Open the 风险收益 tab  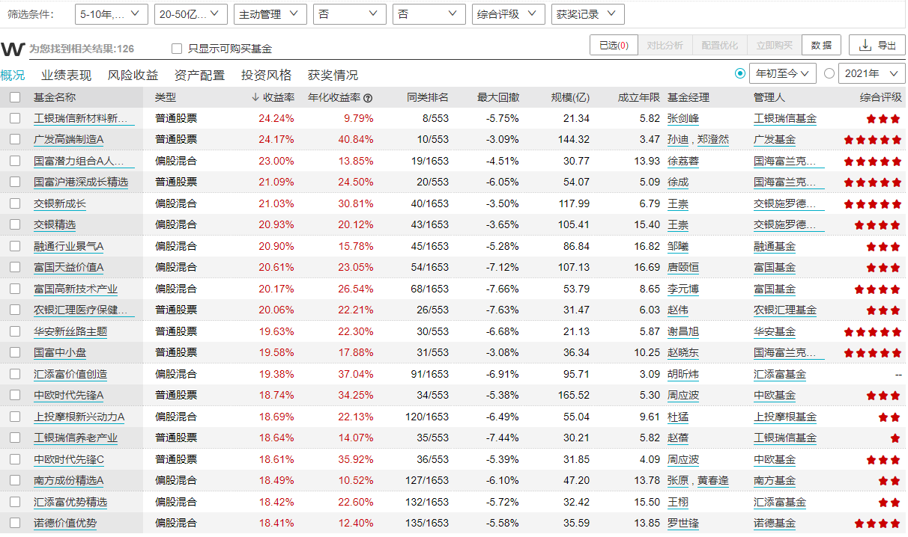[133, 76]
